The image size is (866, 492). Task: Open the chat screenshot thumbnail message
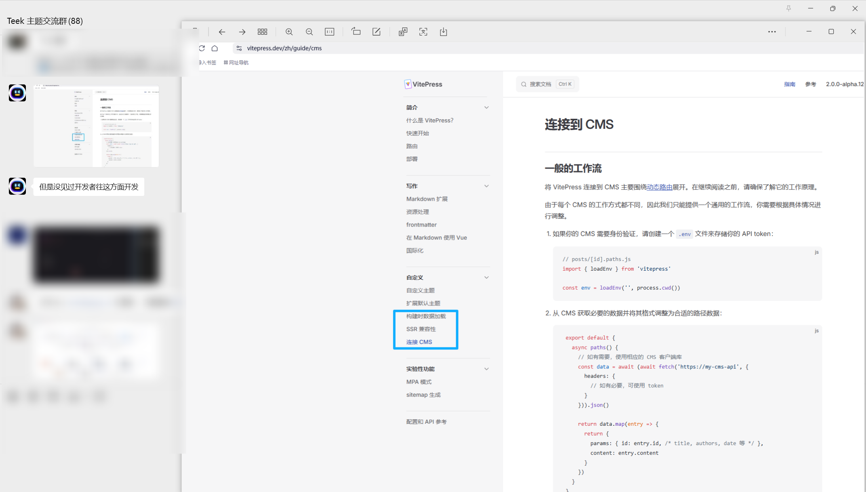click(96, 126)
